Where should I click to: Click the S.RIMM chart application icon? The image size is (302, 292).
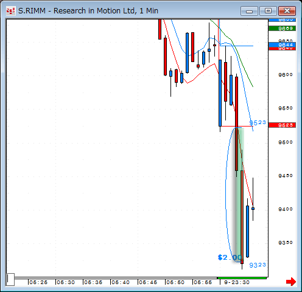pyautogui.click(x=10, y=11)
